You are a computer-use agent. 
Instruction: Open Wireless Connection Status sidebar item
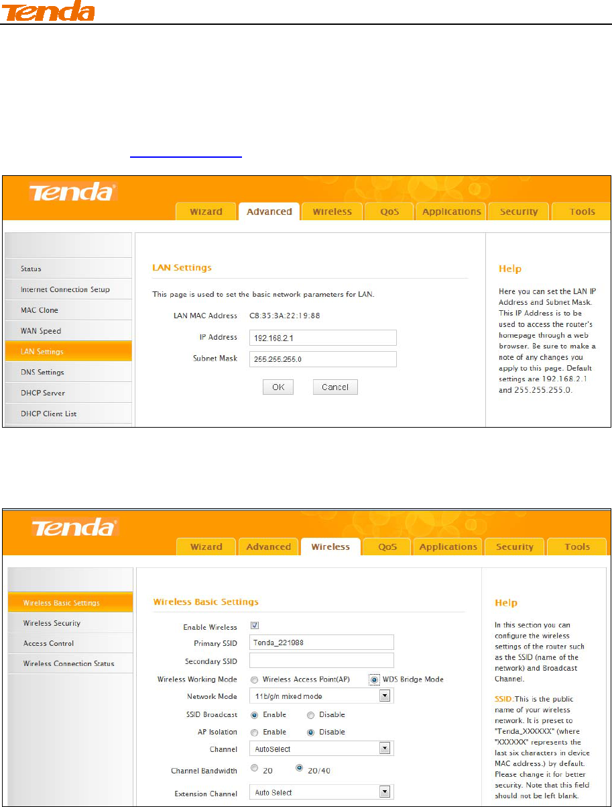pyautogui.click(x=70, y=663)
